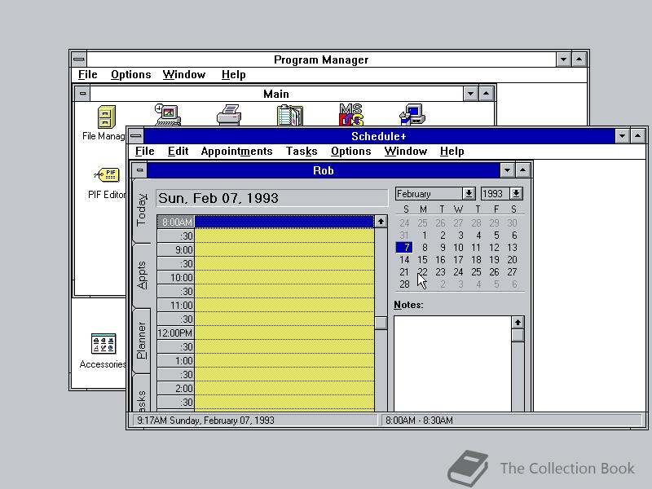
Task: Open Main group control menu box
Action: pos(82,94)
